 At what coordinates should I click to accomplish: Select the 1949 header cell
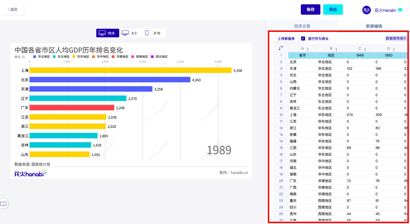[x=360, y=55]
